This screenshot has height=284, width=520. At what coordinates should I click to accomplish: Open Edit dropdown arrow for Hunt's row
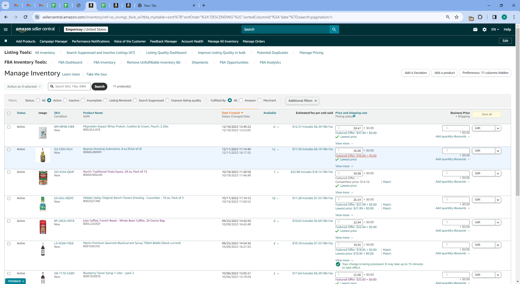point(498,173)
